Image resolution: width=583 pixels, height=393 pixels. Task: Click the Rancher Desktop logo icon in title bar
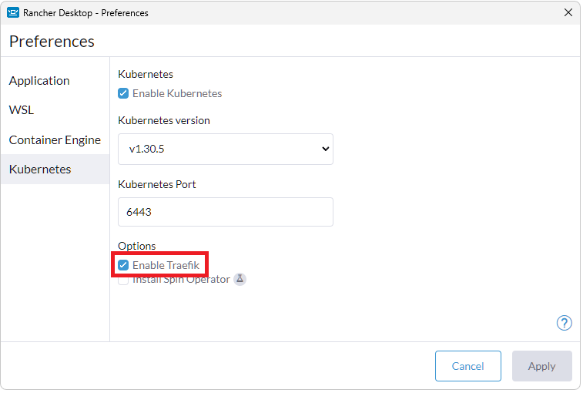coord(13,12)
